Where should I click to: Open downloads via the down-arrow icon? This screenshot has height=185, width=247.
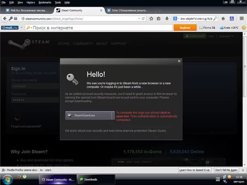(167, 19)
